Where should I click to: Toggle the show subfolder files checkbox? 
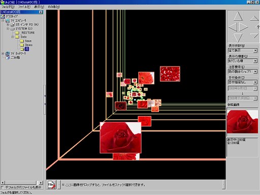(x=3, y=187)
